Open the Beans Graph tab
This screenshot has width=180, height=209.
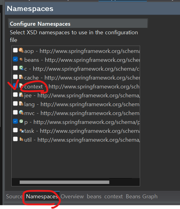pos(142,196)
